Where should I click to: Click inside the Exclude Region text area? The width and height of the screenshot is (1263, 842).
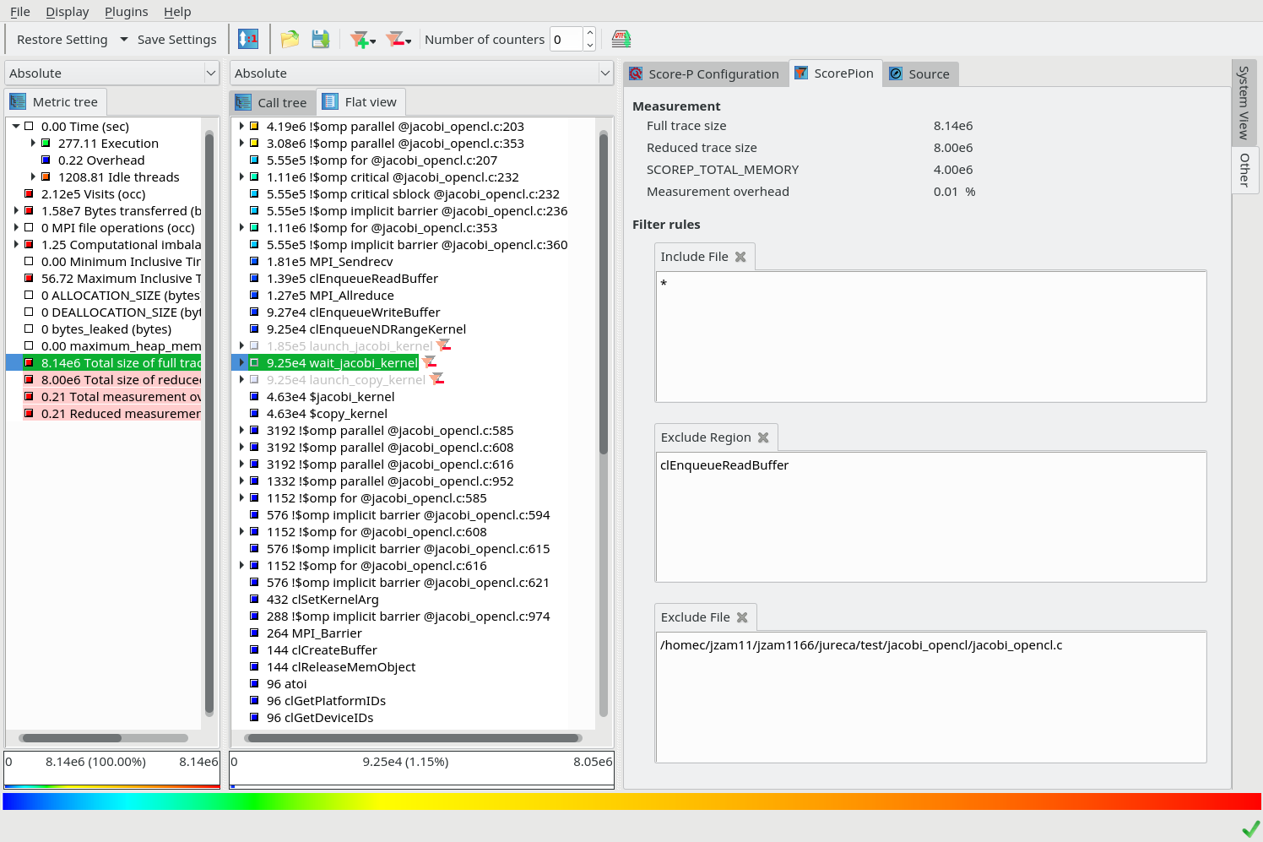pyautogui.click(x=931, y=517)
